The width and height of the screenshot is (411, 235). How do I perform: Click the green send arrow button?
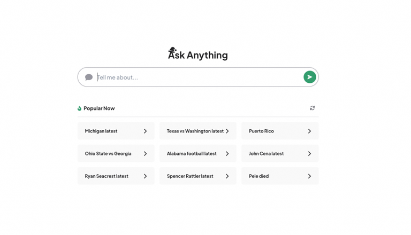point(309,77)
